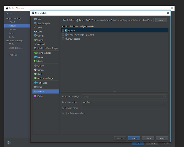Enable the SQL Support checkbox

coord(63,39)
